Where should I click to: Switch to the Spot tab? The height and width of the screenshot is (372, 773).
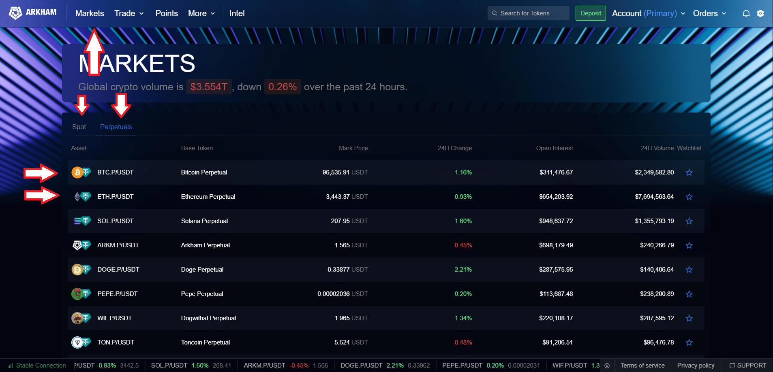click(x=79, y=127)
